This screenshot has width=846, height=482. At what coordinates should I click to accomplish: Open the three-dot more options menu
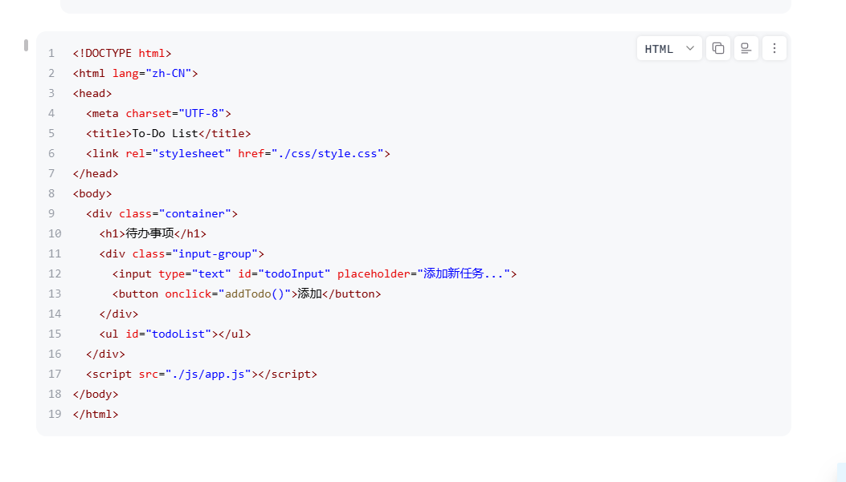coord(774,48)
